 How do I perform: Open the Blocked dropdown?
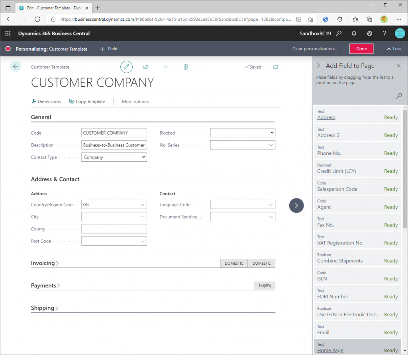pos(243,133)
